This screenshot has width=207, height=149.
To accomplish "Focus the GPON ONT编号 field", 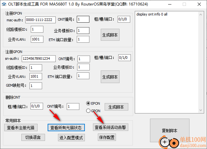I will 84,59.
